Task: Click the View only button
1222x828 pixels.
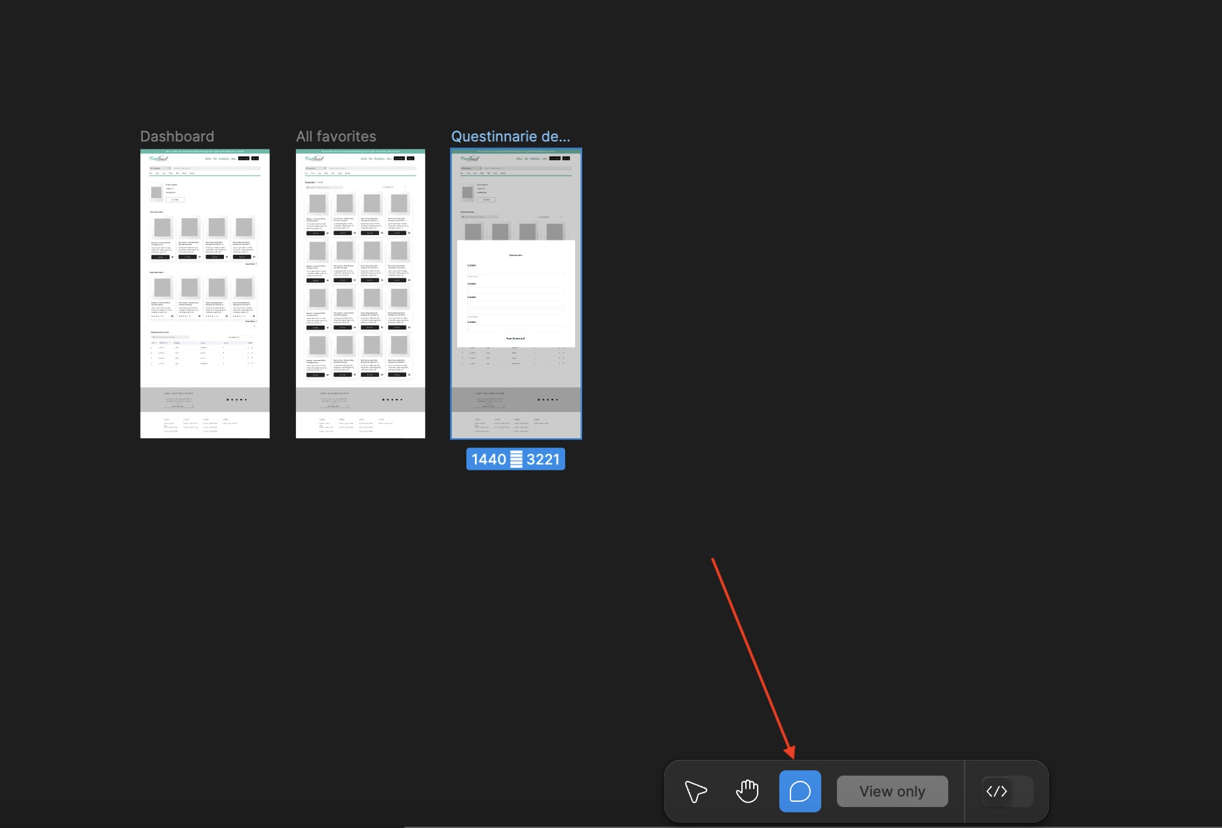Action: point(892,791)
